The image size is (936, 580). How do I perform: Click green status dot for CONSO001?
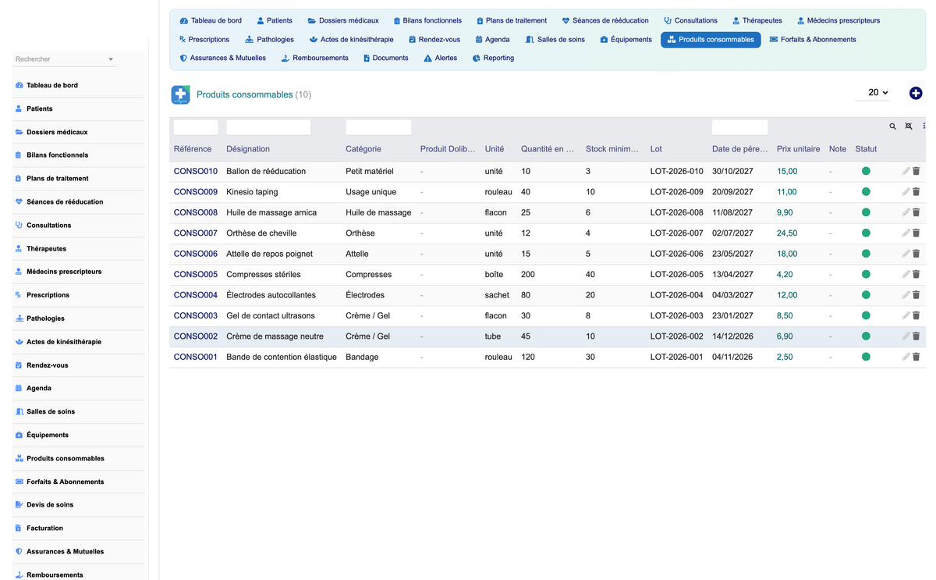click(x=866, y=358)
